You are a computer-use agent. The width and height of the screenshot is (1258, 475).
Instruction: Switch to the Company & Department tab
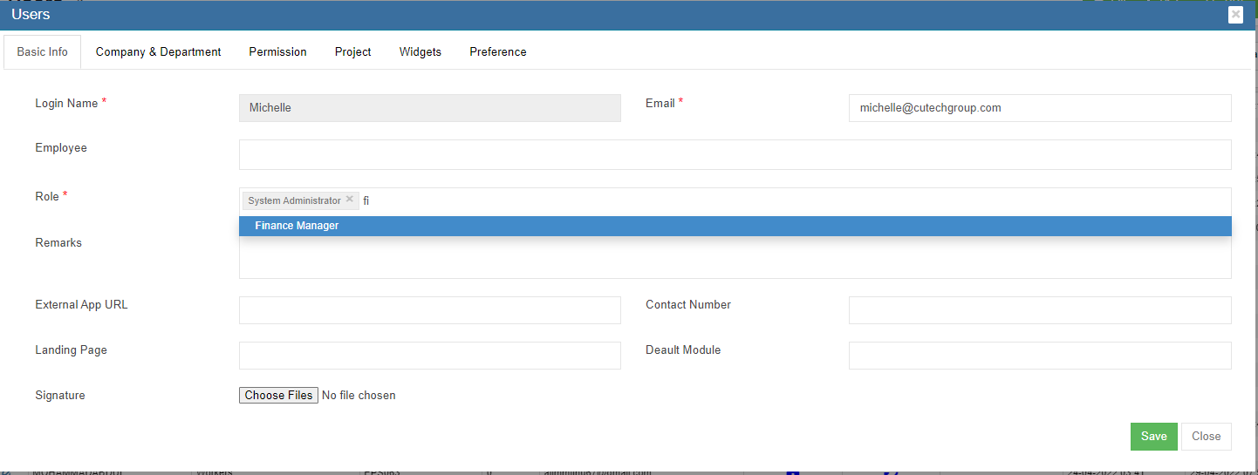[158, 52]
